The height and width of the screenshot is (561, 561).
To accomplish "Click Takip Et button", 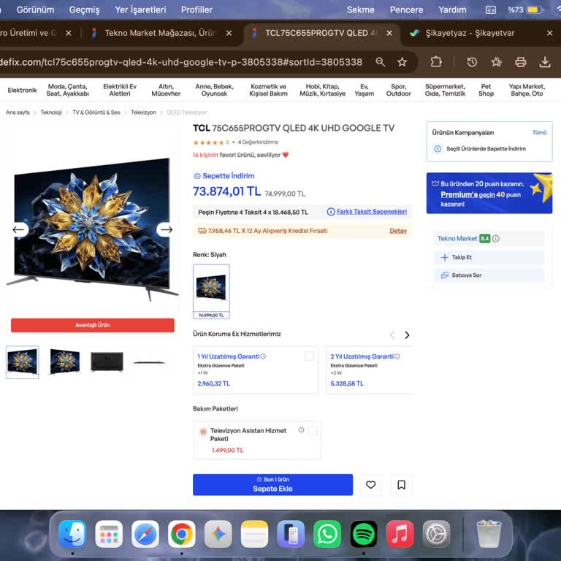I will click(489, 257).
